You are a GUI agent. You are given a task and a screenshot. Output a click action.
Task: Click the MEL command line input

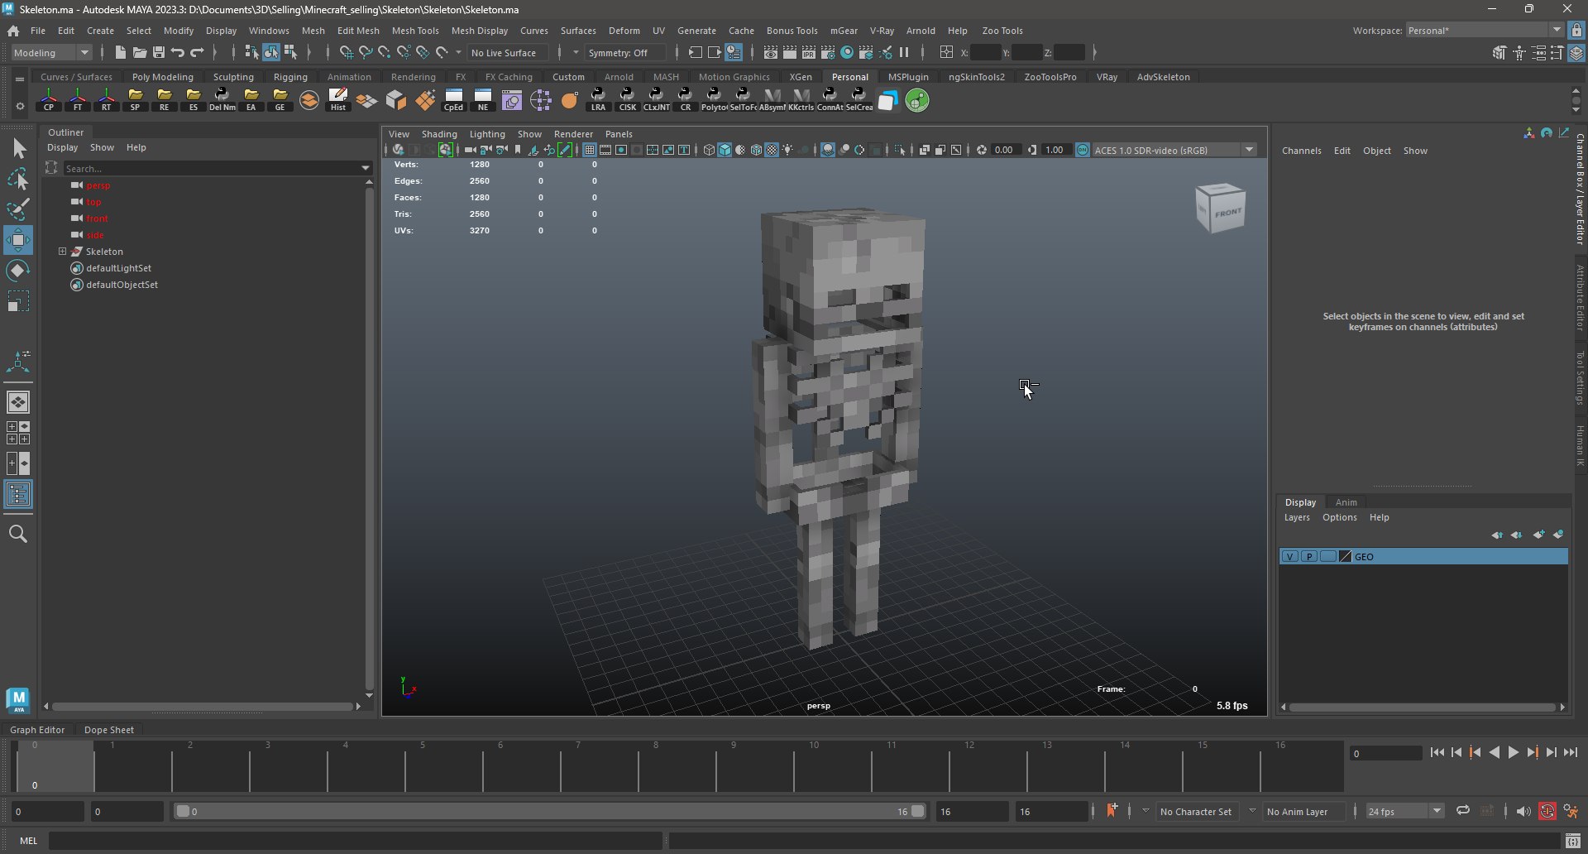point(356,841)
